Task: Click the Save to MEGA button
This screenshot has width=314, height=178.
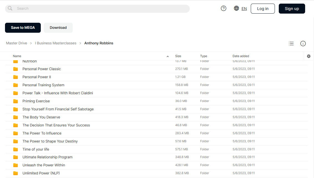Action: tap(23, 28)
